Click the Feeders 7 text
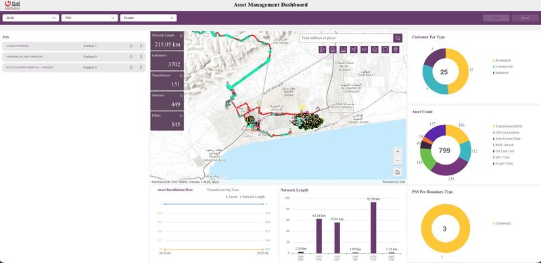Image resolution: width=541 pixels, height=263 pixels. pyautogui.click(x=90, y=46)
